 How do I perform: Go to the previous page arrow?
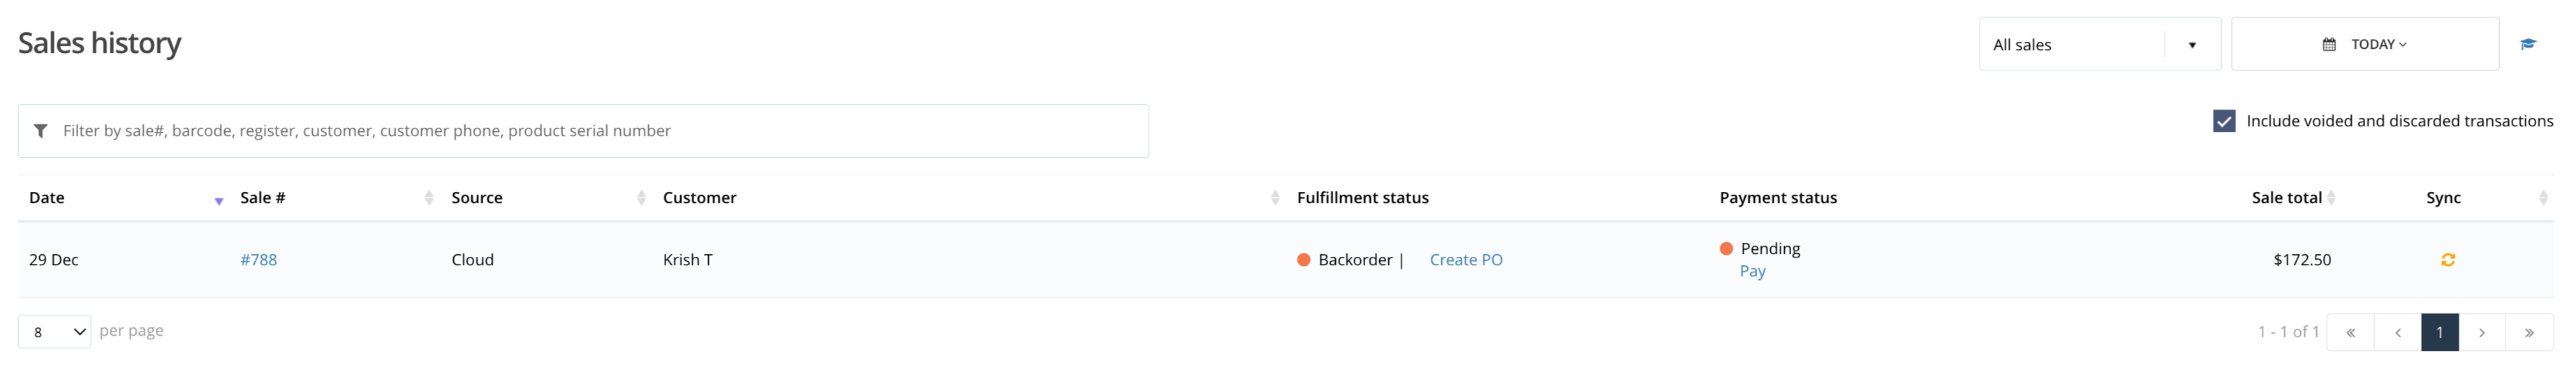point(2398,332)
